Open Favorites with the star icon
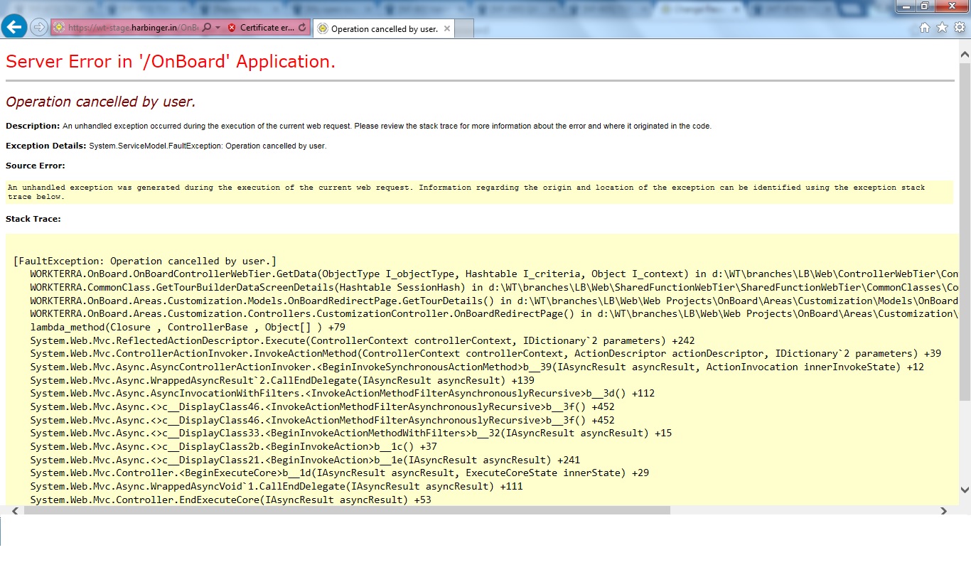Viewport: 971px width, 577px height. [x=942, y=28]
